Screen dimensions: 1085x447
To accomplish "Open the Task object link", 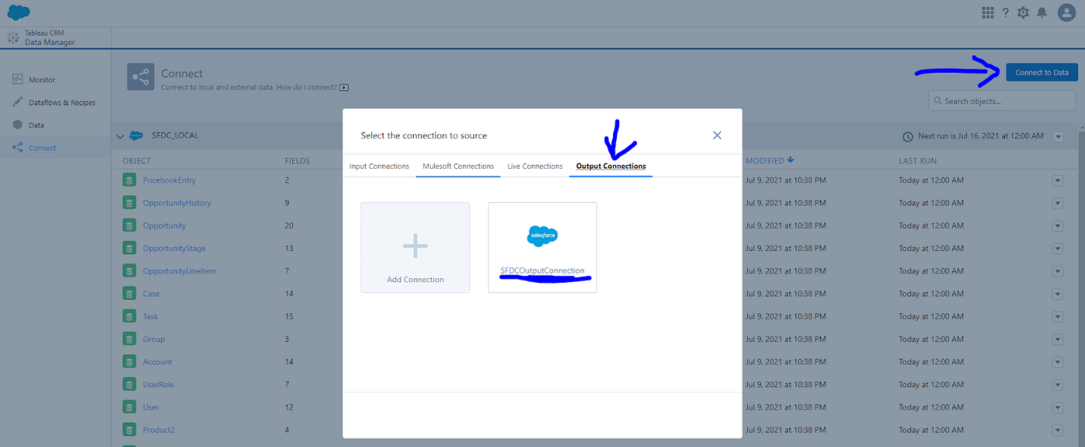I will click(x=150, y=316).
